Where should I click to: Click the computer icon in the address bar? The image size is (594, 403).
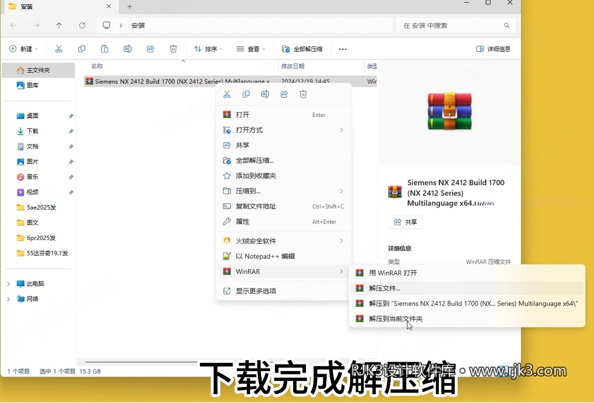(x=107, y=25)
